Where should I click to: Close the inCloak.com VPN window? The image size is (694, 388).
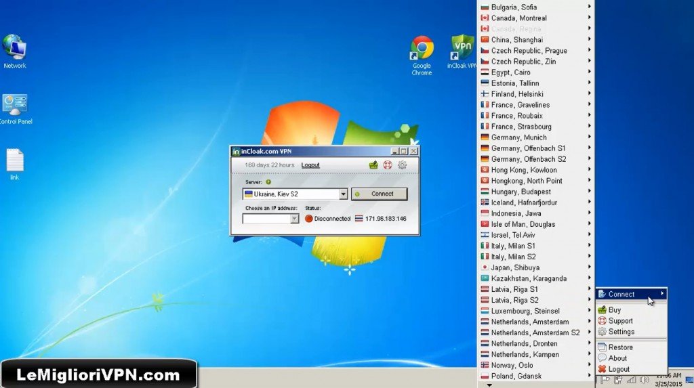(x=413, y=151)
